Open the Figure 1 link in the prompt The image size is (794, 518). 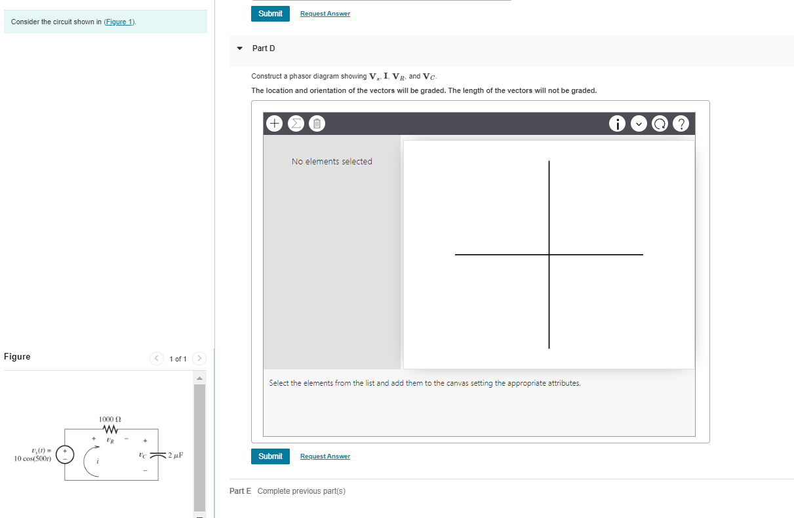tap(119, 22)
